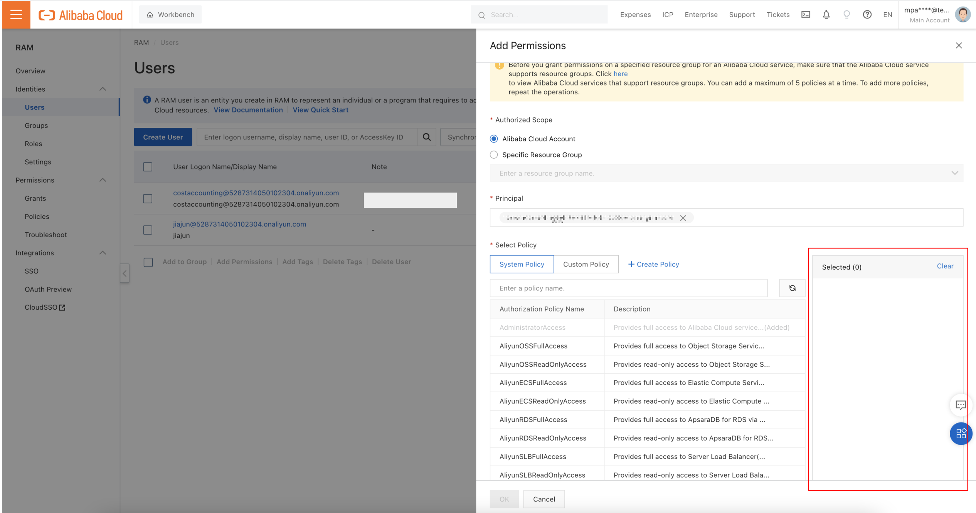
Task: Collapse the Permissions section
Action: 103,180
